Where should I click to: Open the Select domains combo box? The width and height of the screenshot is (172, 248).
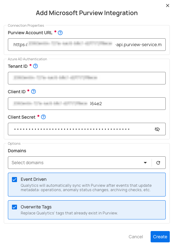click(x=87, y=163)
